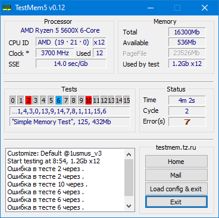Click the "Simple Memory Test", 125, 432Mb field
This screenshot has width=219, height=218.
pos(70,122)
